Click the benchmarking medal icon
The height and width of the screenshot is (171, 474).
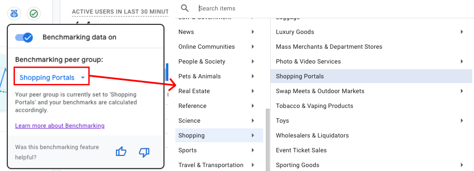[x=14, y=13]
